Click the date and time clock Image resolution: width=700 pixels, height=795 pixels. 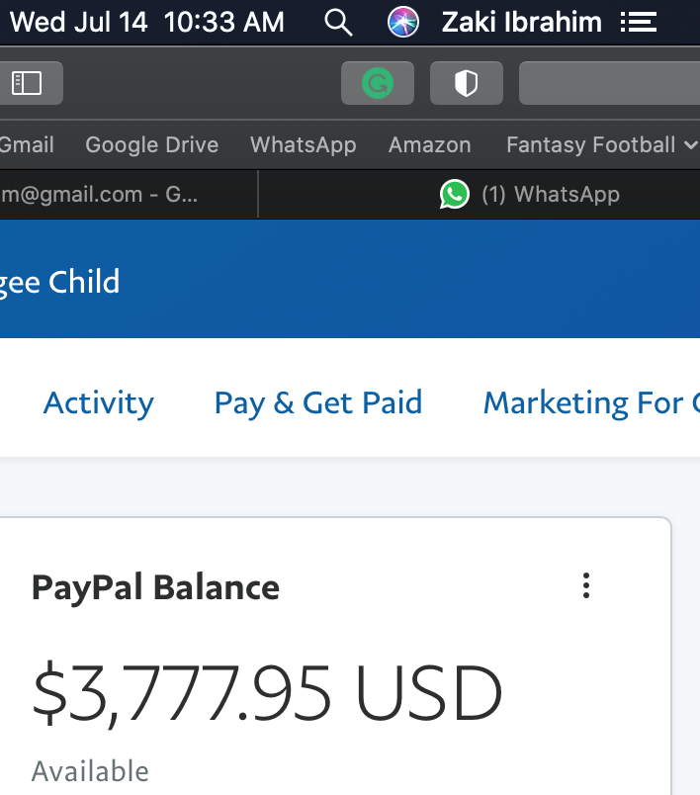click(x=146, y=22)
